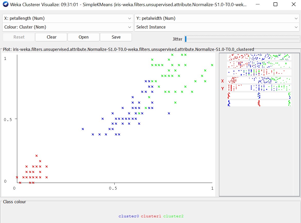Viewport: 301px width, 223px height.
Task: Open the Select Instance combo box
Action: point(217,27)
